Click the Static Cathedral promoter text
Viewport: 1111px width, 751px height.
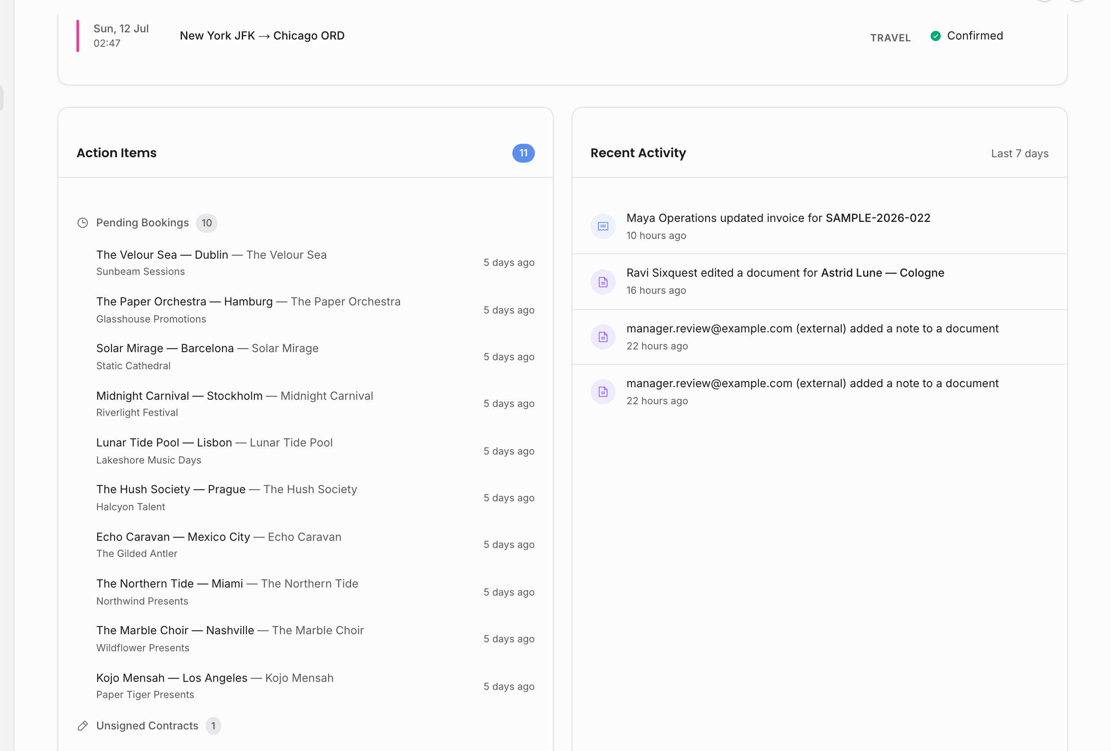coord(133,366)
